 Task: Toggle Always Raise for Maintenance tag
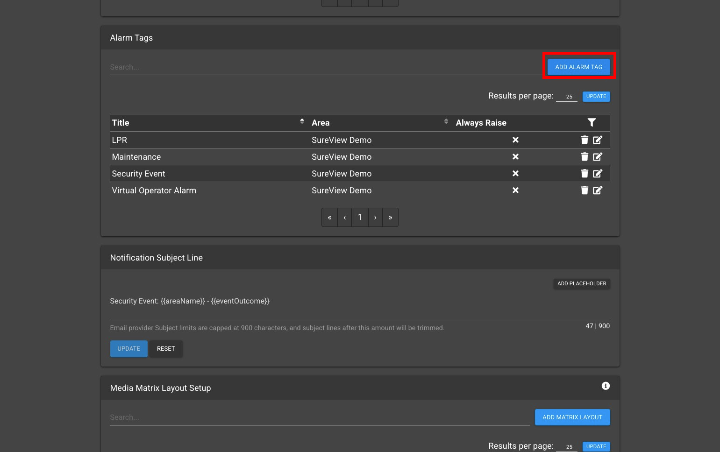(x=515, y=156)
